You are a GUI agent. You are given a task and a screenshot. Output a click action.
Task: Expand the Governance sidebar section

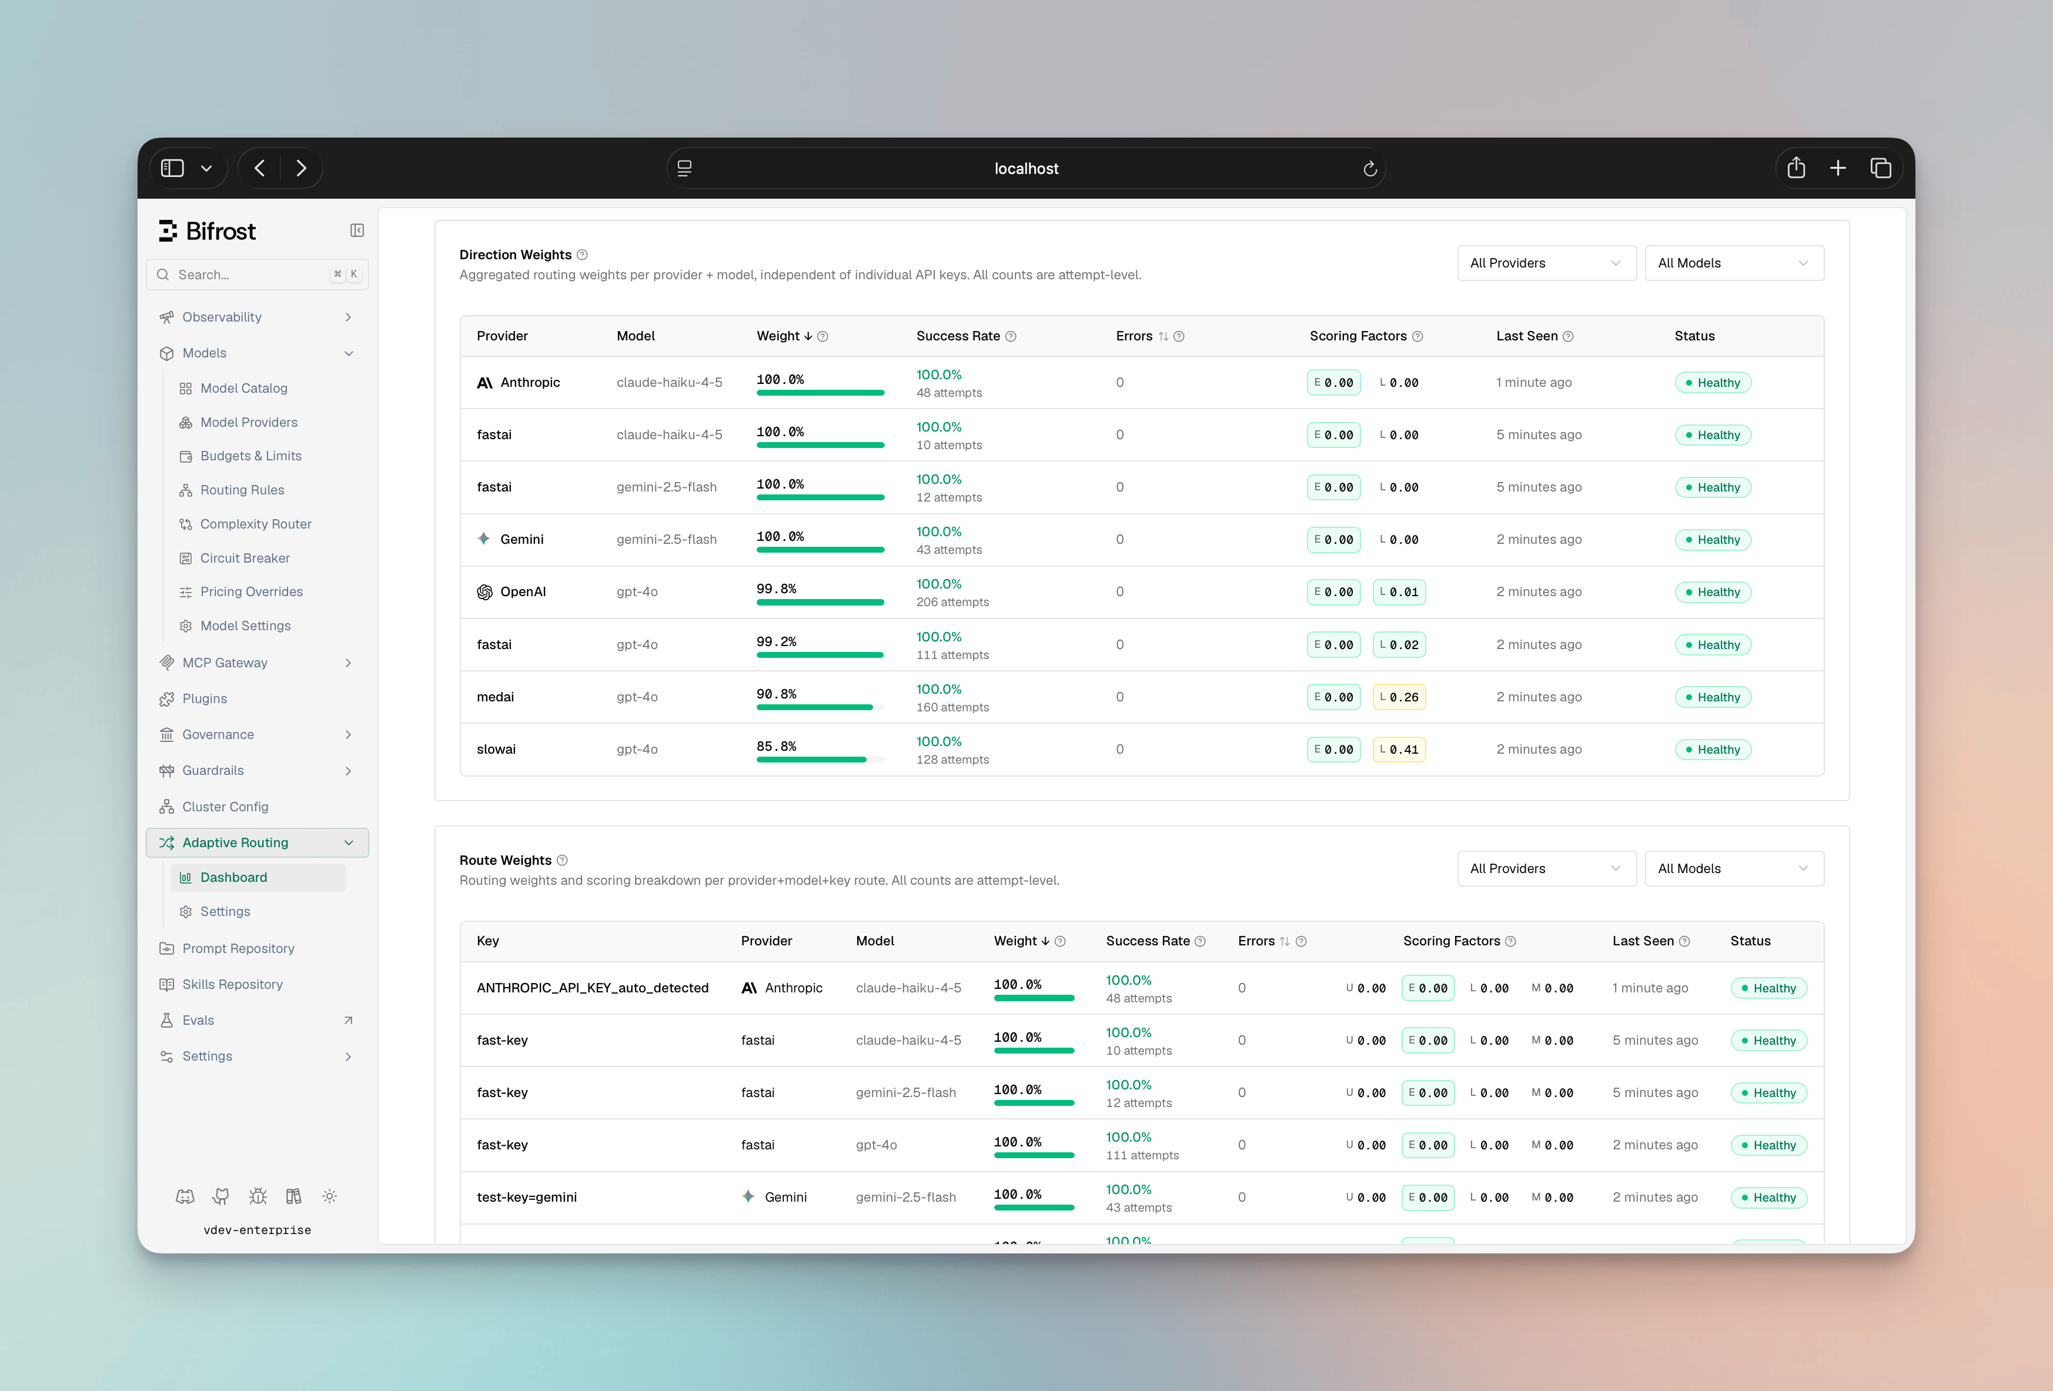(257, 735)
